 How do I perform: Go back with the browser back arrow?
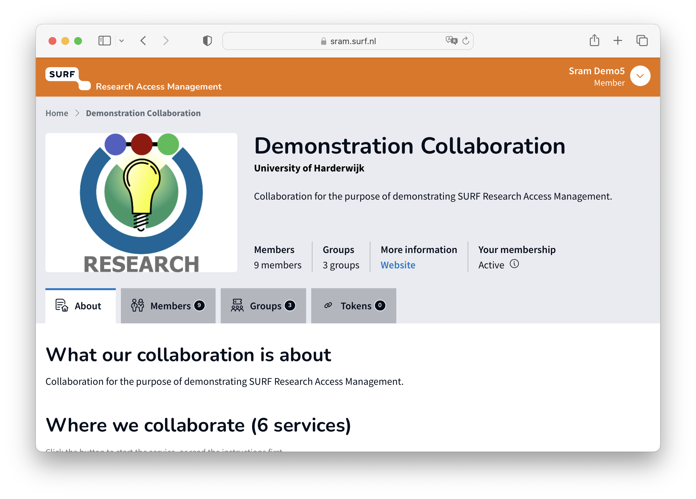pyautogui.click(x=143, y=41)
